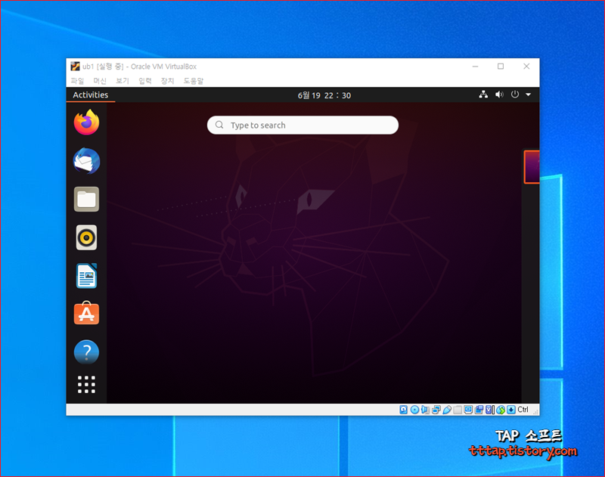
Task: Maximize the VirtualBox window
Action: click(x=501, y=67)
